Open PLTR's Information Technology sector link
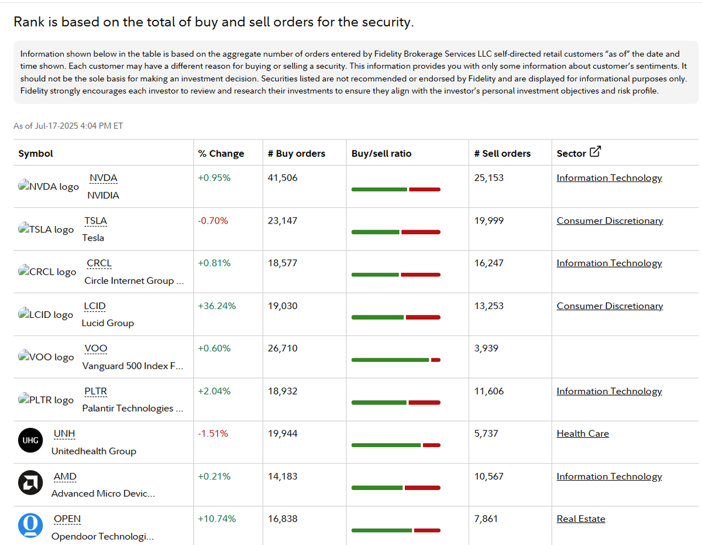Screen dimensions: 702x545 click(609, 391)
